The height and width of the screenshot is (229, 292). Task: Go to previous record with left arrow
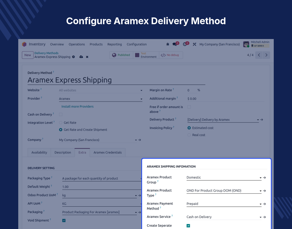[259, 55]
